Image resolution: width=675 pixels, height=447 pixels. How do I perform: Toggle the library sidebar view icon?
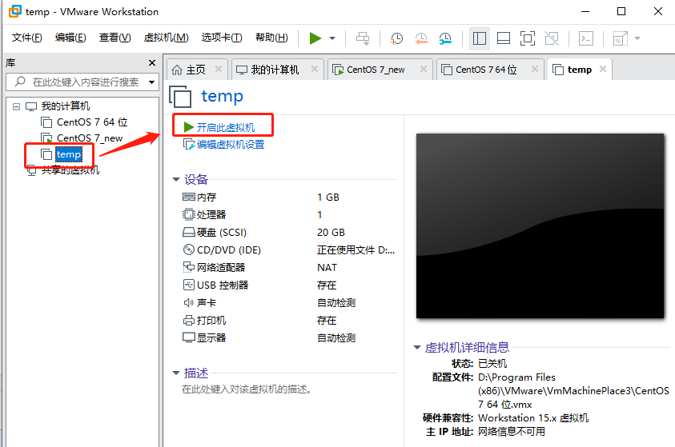pyautogui.click(x=479, y=38)
